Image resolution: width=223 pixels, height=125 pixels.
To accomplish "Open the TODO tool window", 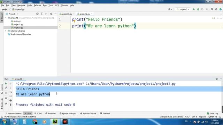I will tap(38, 114).
